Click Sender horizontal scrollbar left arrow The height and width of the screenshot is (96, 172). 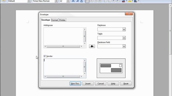45,77
